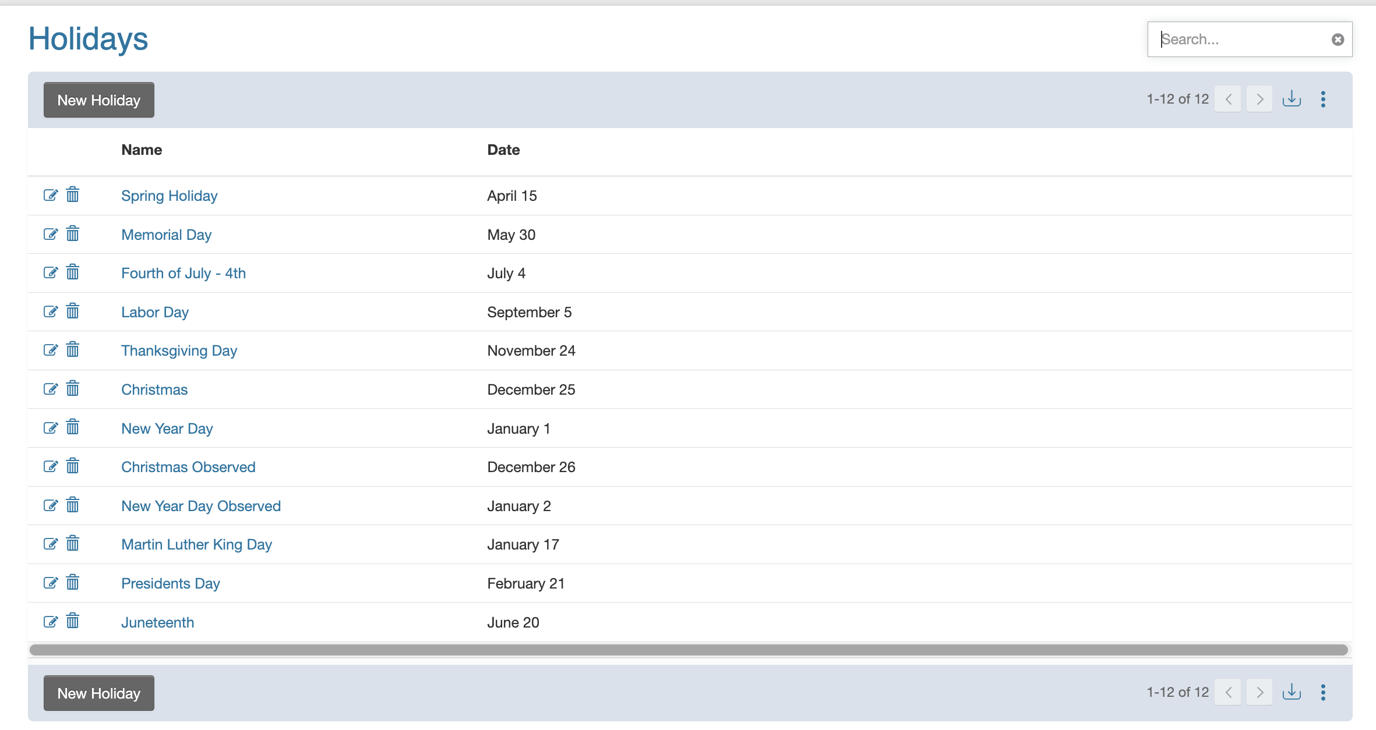Open Martin Luther King Day link

click(x=196, y=544)
